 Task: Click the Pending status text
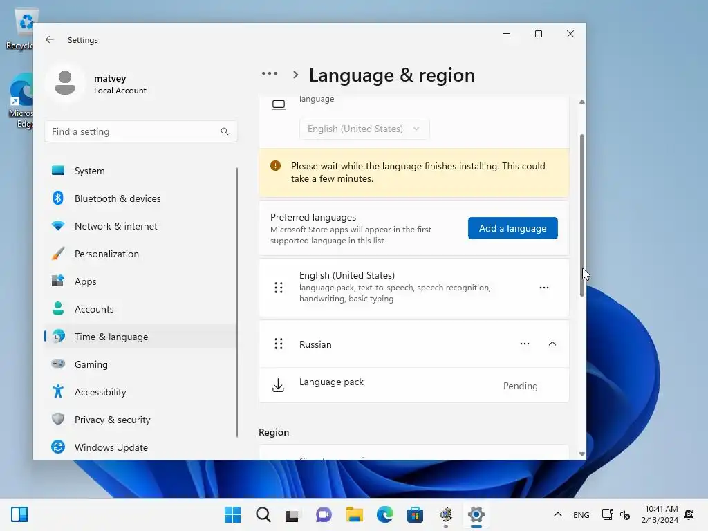click(520, 386)
